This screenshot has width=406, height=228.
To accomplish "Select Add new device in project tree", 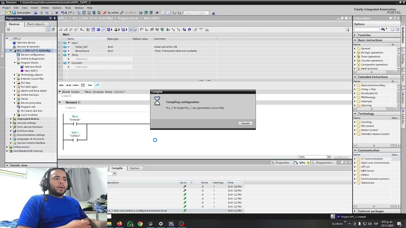I will (x=26, y=42).
